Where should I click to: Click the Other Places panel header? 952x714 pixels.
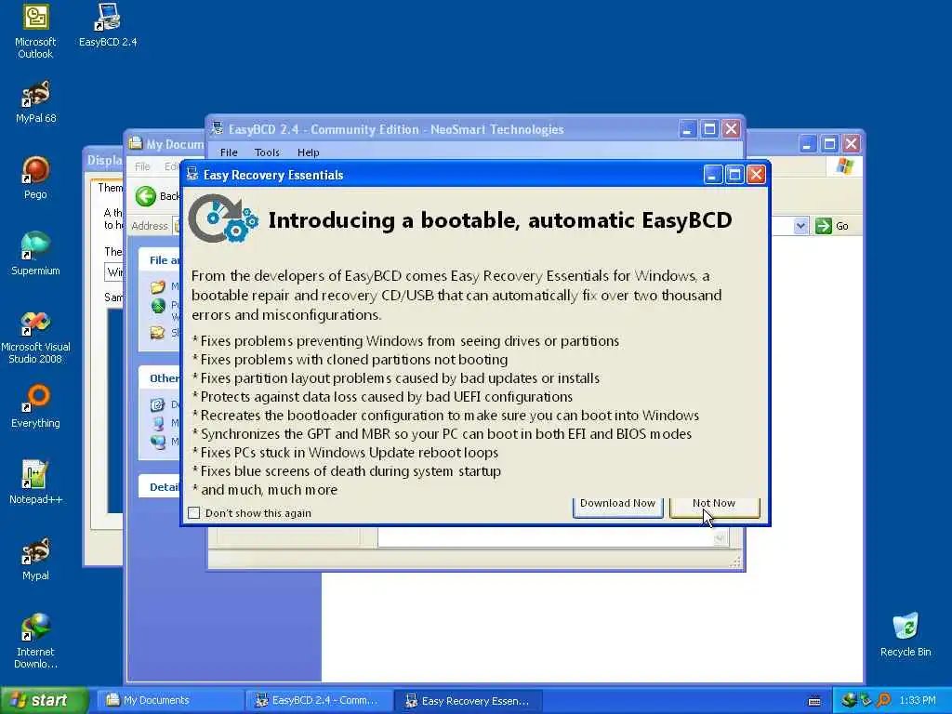tap(159, 378)
